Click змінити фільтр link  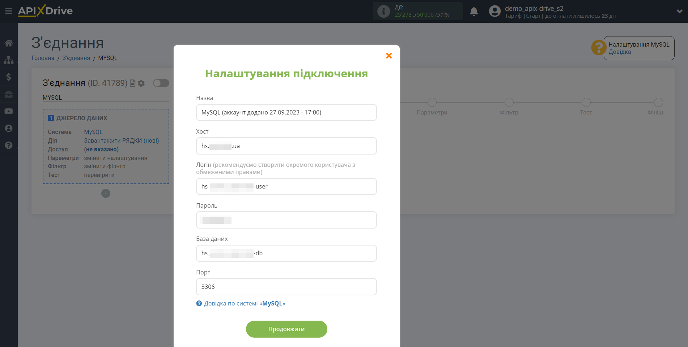point(105,166)
